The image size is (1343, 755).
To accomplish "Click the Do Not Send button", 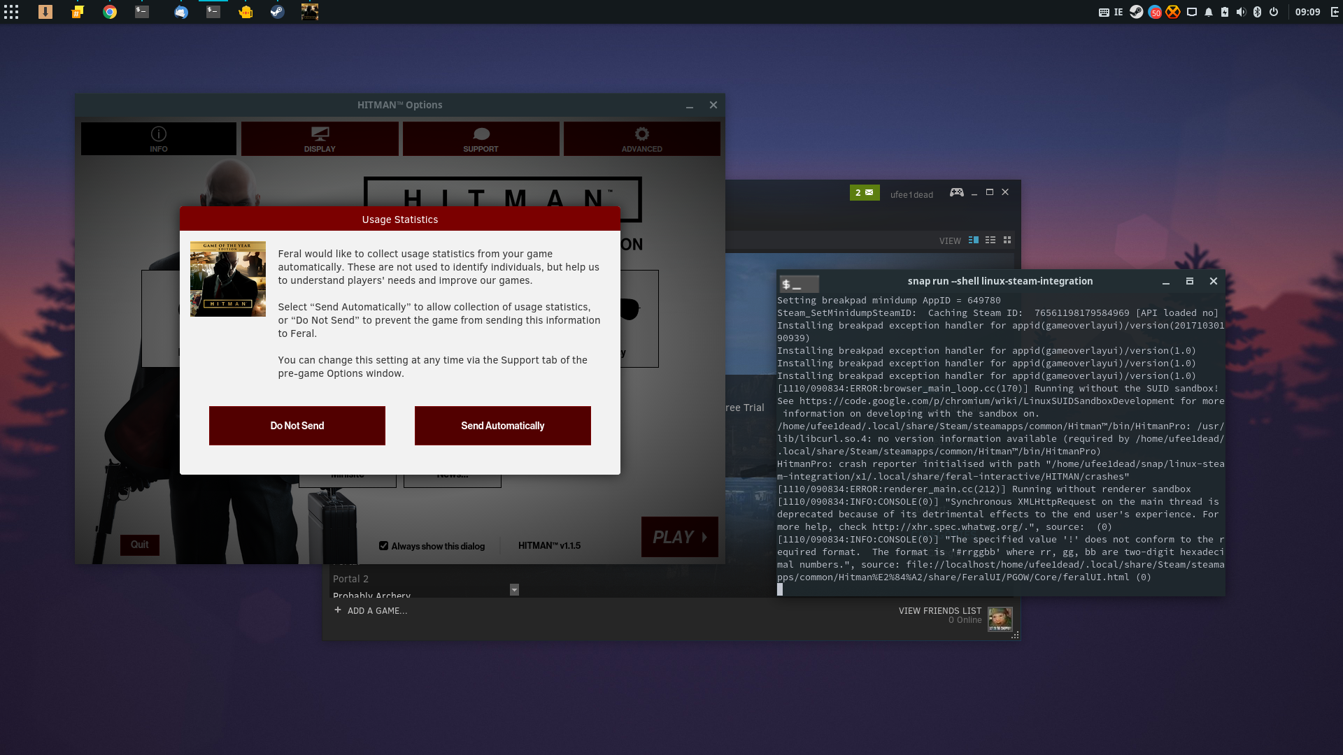I will [297, 426].
